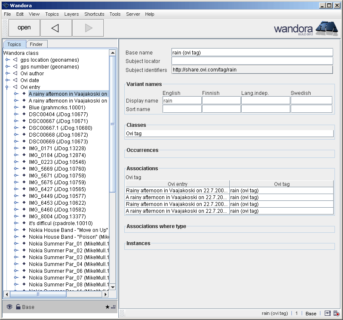
Task: Switch to the Finder tab
Action: pos(37,44)
